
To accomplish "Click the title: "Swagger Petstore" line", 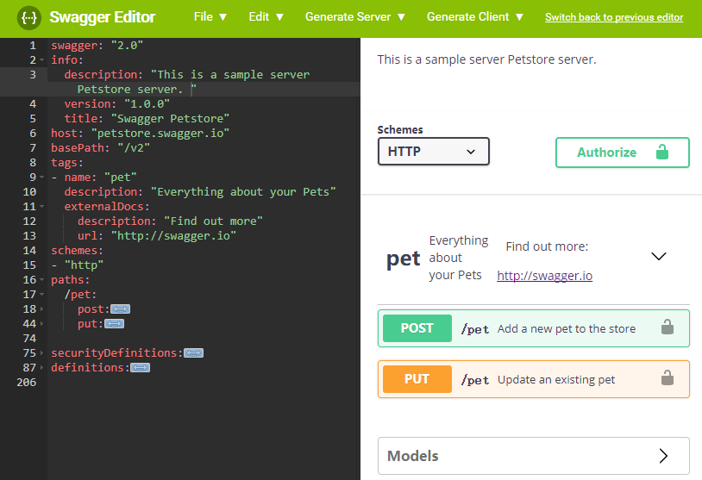I will [x=147, y=119].
